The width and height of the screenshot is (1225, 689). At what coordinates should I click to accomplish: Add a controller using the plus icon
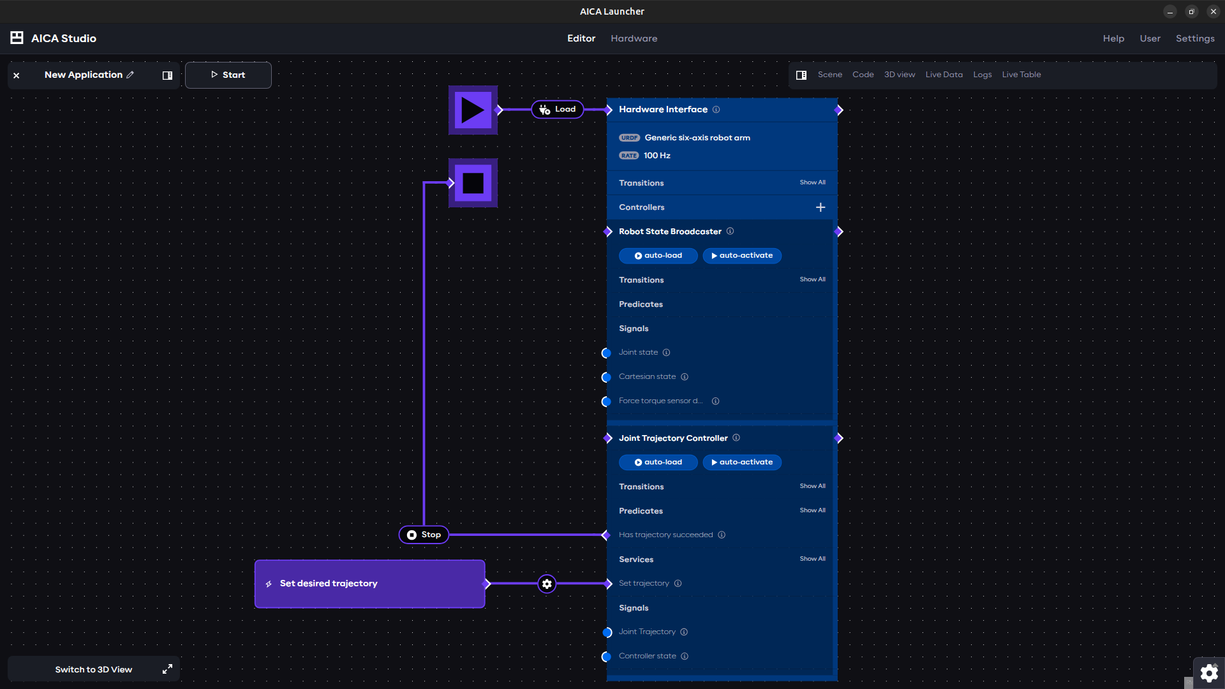[x=820, y=207]
